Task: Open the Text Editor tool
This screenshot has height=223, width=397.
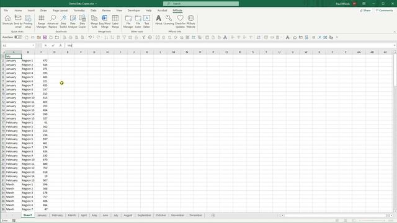Action: point(146,21)
